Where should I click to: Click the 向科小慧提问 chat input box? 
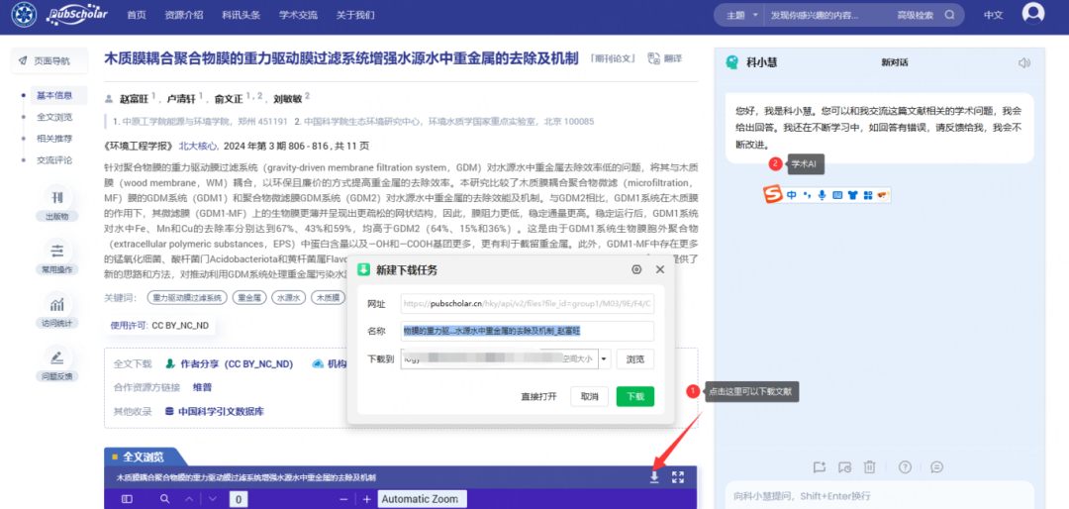tap(879, 496)
